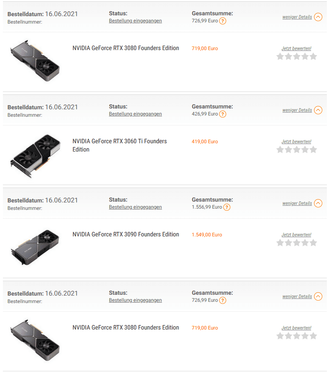Collapse the RTX 3090 order using the chevron circle
The image size is (331, 373).
pos(318,203)
